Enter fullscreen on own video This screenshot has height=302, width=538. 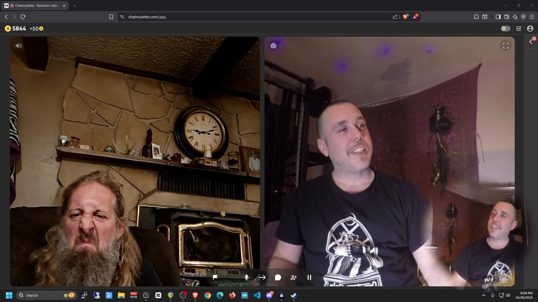pos(506,46)
